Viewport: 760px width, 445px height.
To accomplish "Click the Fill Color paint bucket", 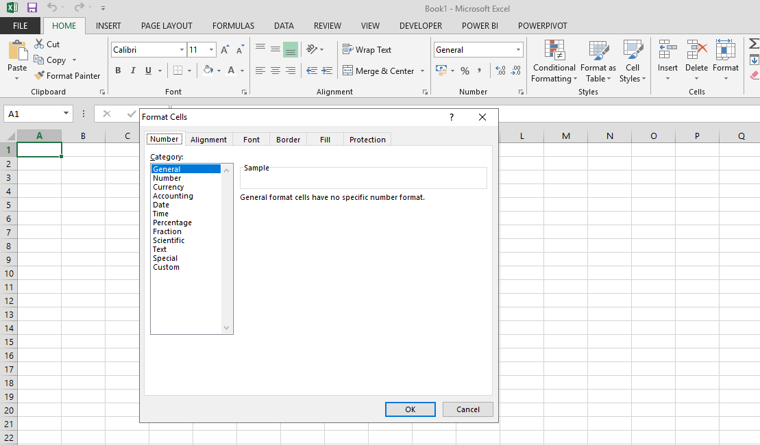I will point(208,71).
